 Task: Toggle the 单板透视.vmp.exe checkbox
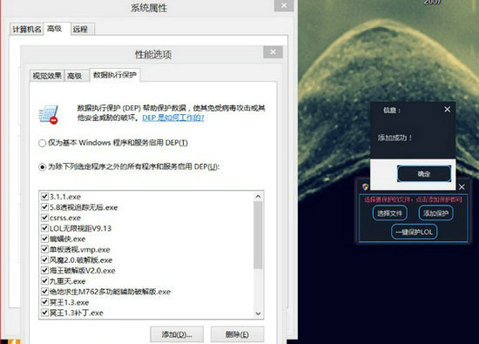[x=44, y=249]
